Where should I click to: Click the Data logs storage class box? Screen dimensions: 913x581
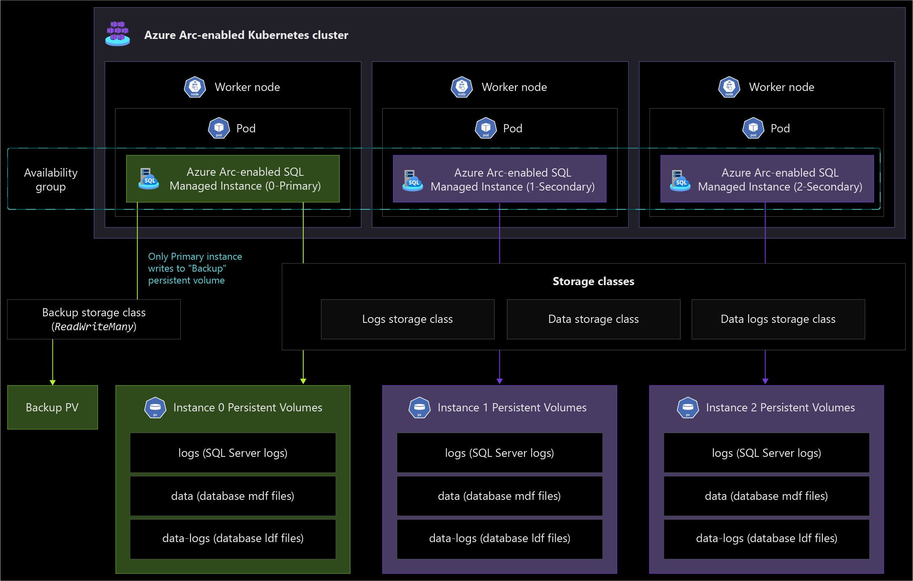778,319
